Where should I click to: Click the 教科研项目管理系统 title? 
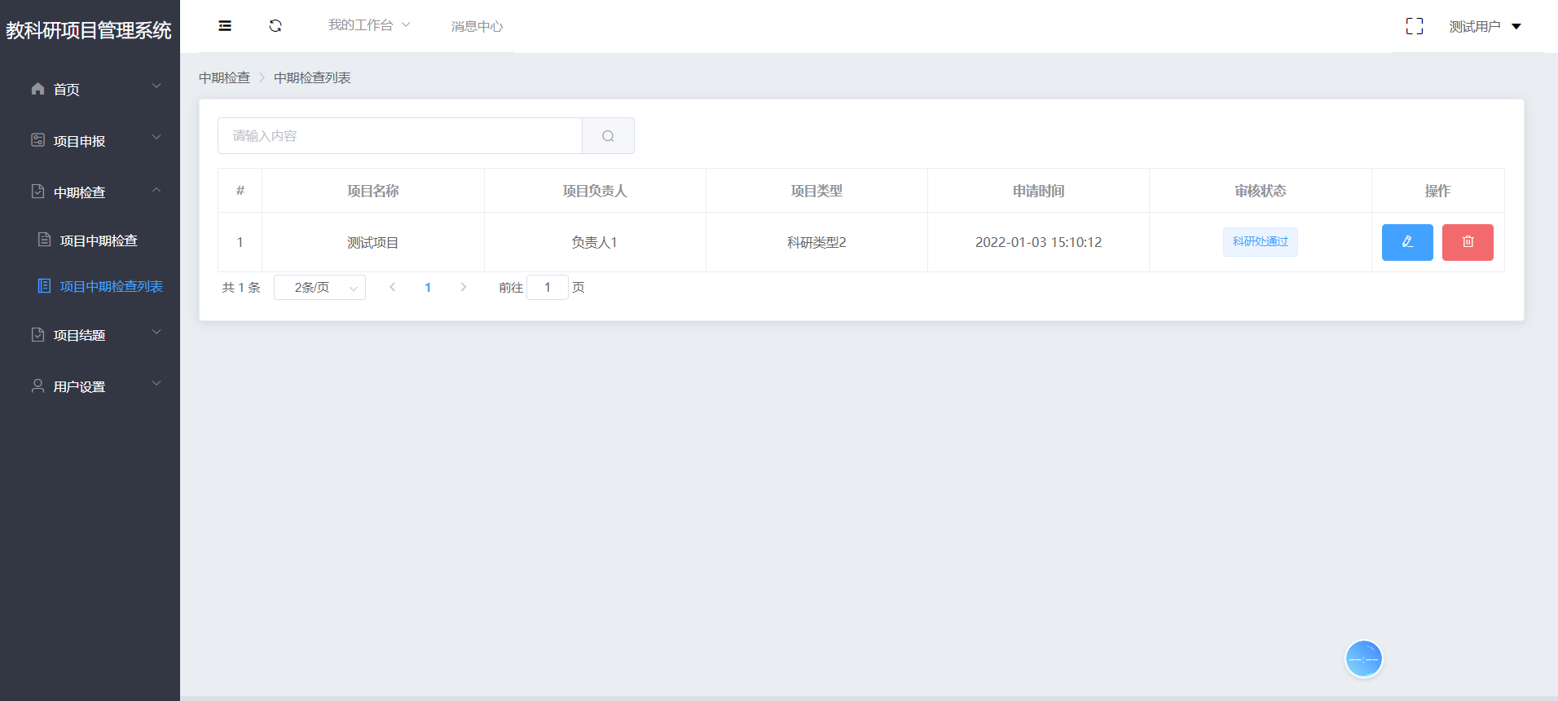point(89,30)
